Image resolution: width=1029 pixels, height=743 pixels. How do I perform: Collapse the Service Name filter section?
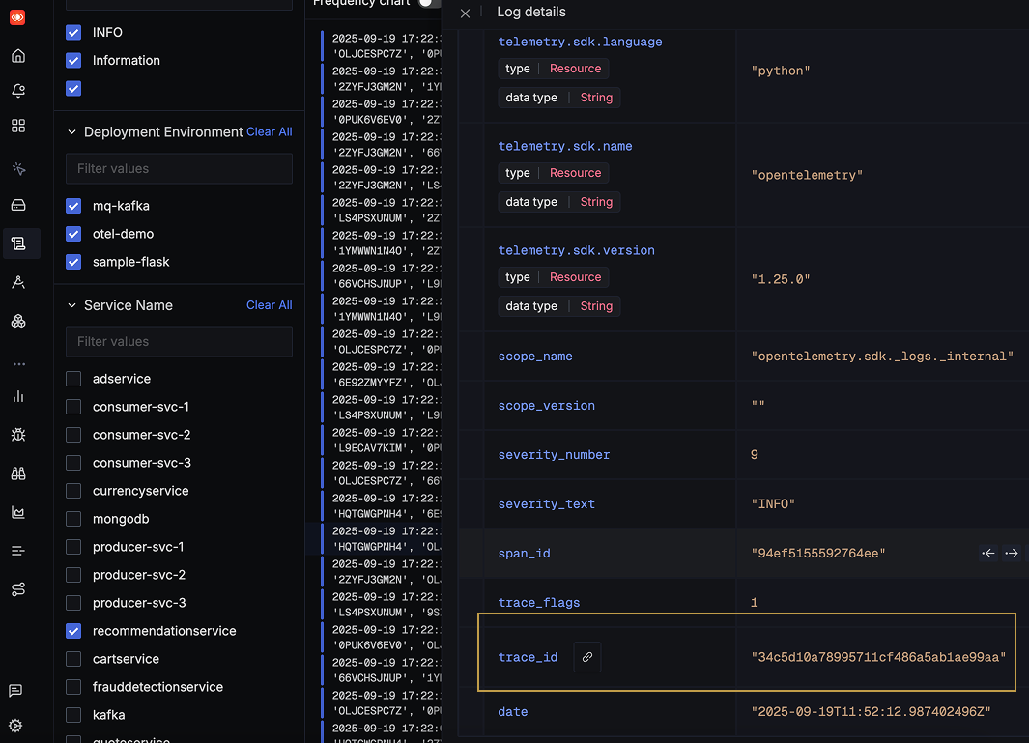[71, 305]
